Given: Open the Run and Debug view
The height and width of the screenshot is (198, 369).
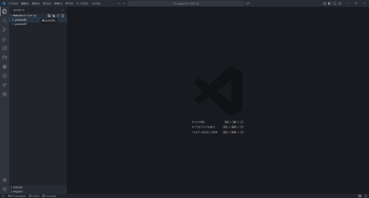Looking at the screenshot, I should click(x=4, y=39).
